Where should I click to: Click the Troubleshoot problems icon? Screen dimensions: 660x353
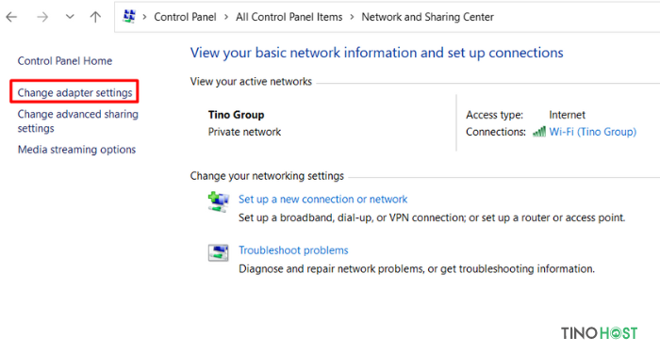[x=218, y=252]
